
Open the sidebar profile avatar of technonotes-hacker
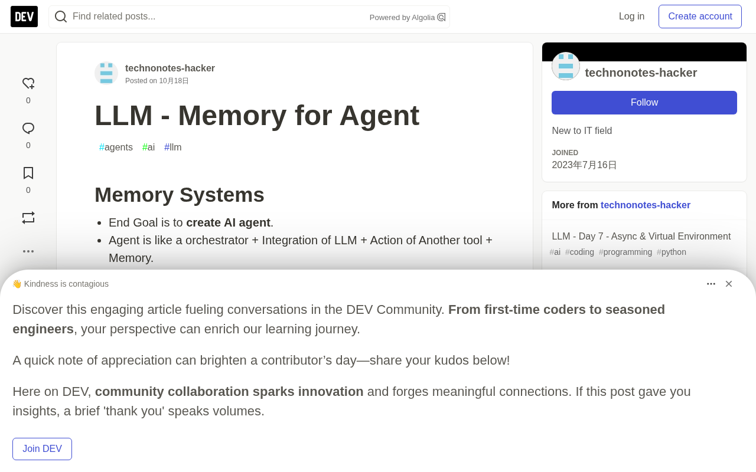pos(566,66)
